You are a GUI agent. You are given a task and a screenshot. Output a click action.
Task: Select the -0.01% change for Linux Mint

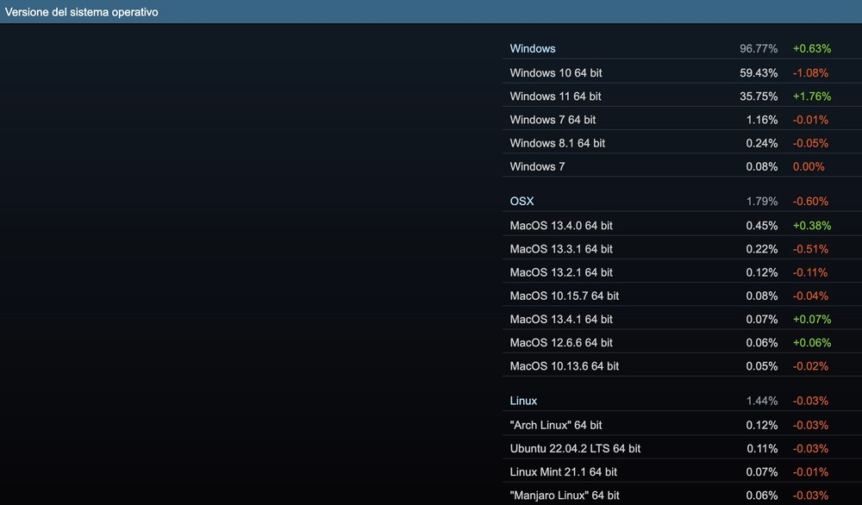click(810, 471)
